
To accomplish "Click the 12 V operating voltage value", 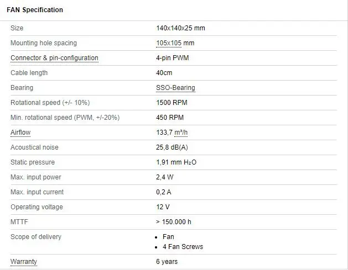I will pos(163,207).
